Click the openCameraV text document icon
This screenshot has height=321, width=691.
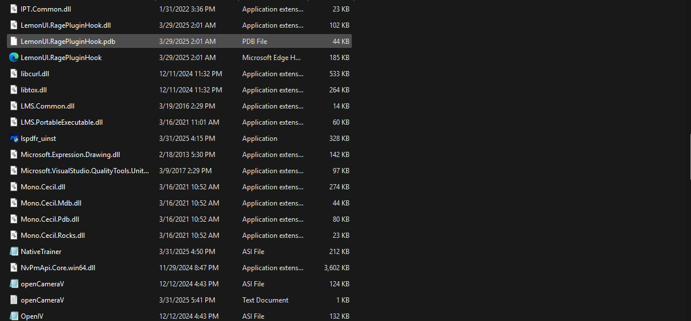pos(14,300)
